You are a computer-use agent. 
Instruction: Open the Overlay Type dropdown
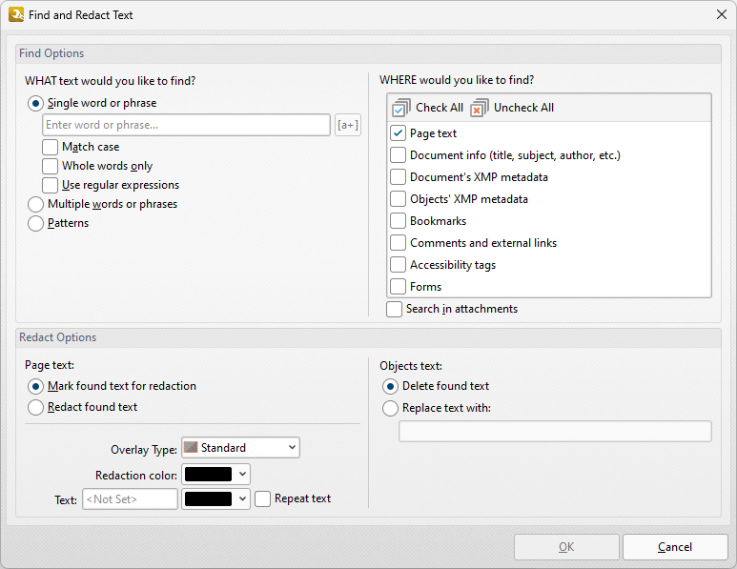point(240,447)
